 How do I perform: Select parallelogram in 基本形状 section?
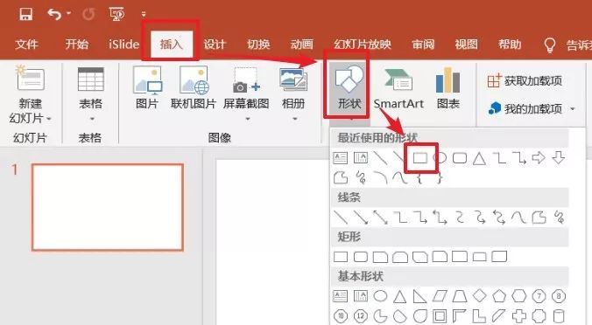pos(440,296)
